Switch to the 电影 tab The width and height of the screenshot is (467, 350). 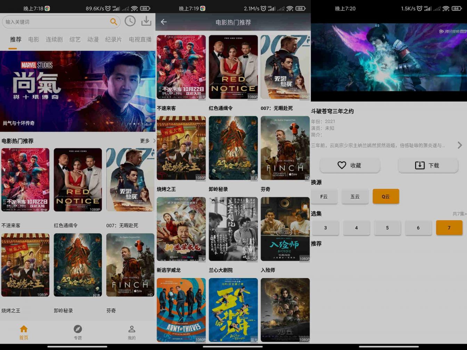[34, 39]
